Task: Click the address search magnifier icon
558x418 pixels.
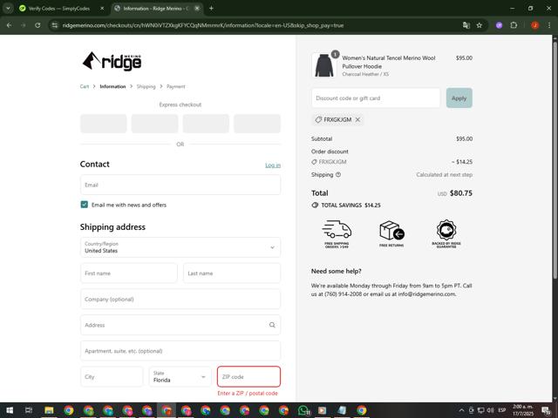Action: tap(272, 325)
